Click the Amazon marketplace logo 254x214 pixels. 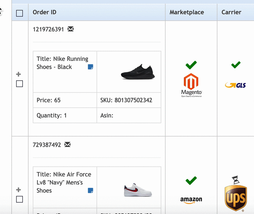pos(191,200)
